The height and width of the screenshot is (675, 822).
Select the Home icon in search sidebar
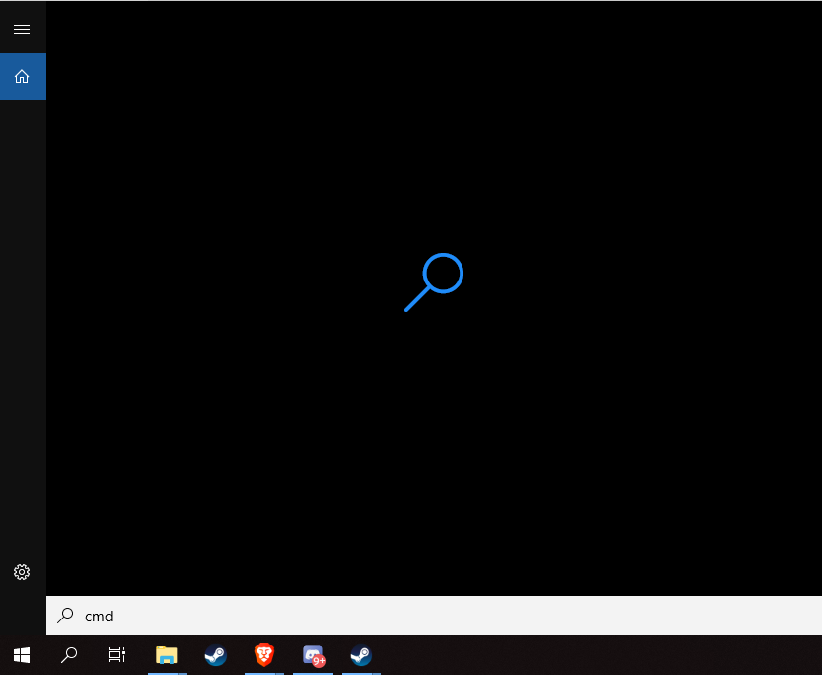coord(22,76)
